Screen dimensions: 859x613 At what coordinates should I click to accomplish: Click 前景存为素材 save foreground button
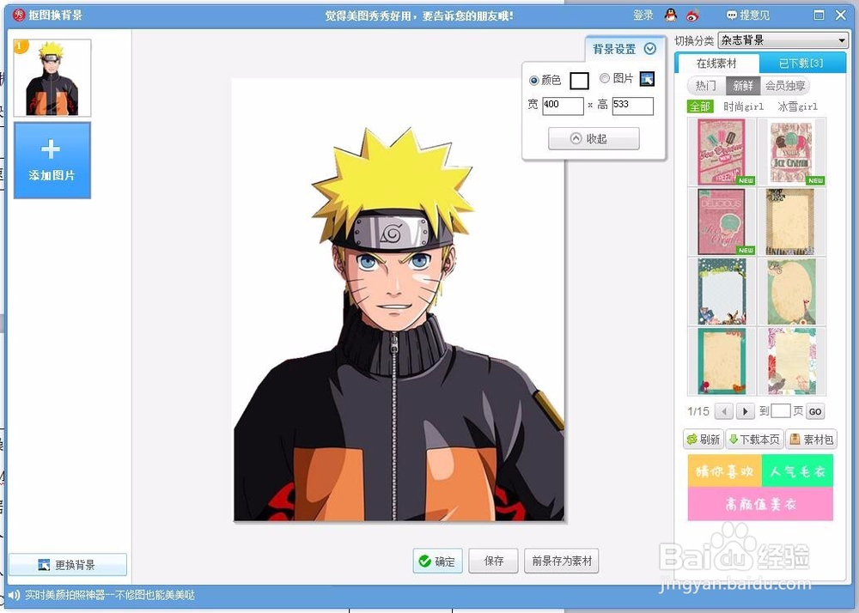(x=562, y=561)
